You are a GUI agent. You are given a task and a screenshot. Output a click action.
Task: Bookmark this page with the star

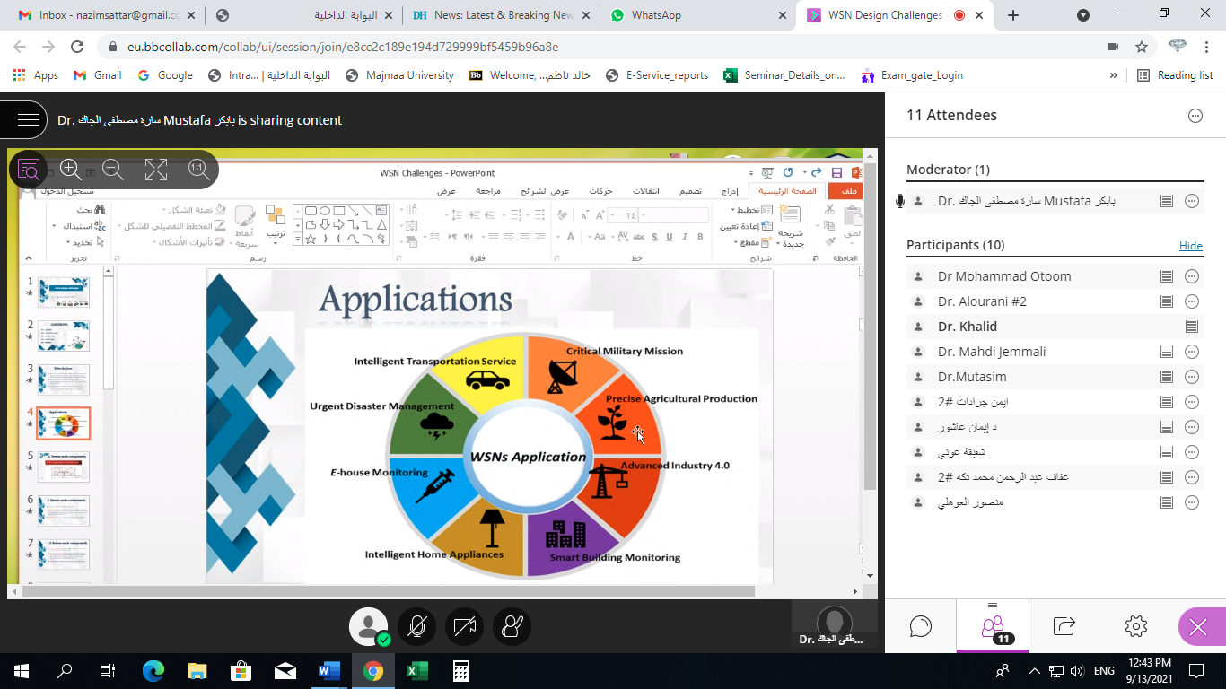(x=1142, y=47)
